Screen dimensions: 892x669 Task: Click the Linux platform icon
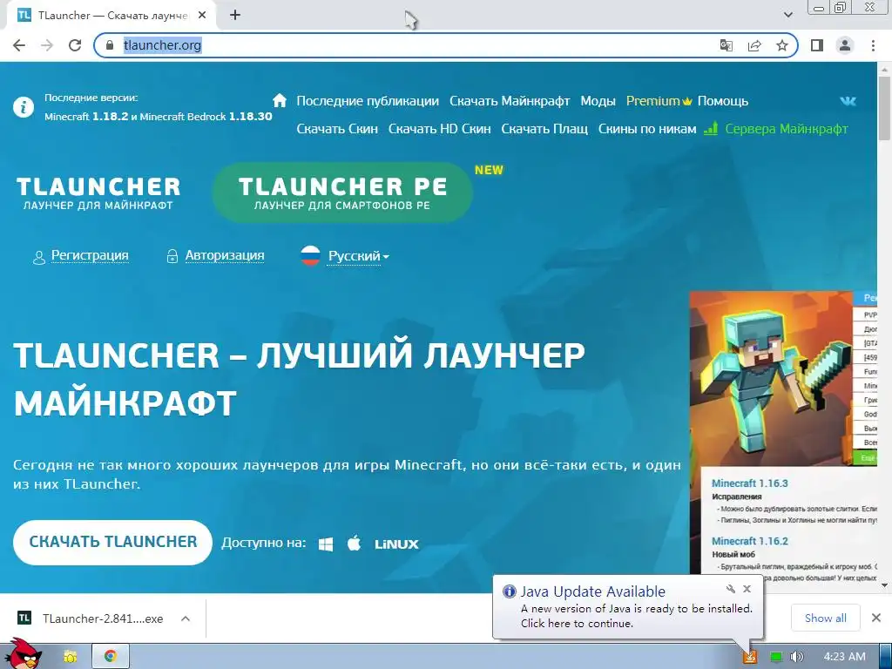point(396,544)
